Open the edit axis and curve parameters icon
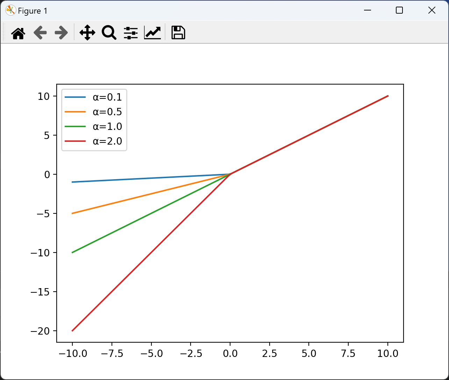449x380 pixels. (x=152, y=33)
